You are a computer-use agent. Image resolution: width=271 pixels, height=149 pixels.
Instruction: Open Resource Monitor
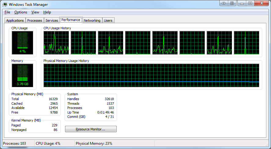(91, 129)
